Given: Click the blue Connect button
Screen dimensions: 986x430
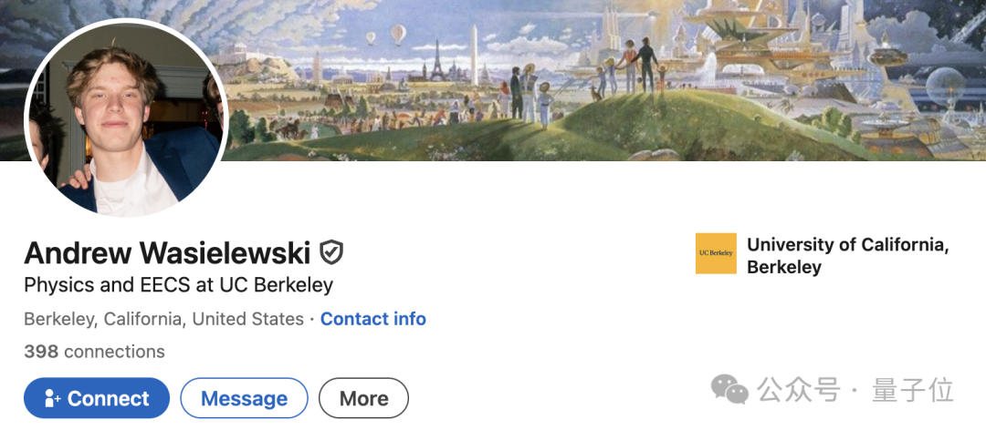Looking at the screenshot, I should pos(97,398).
